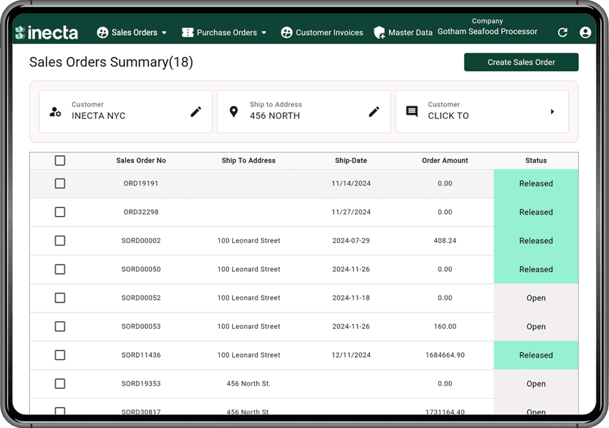Open the user account profile icon
This screenshot has height=428, width=609.
(585, 32)
